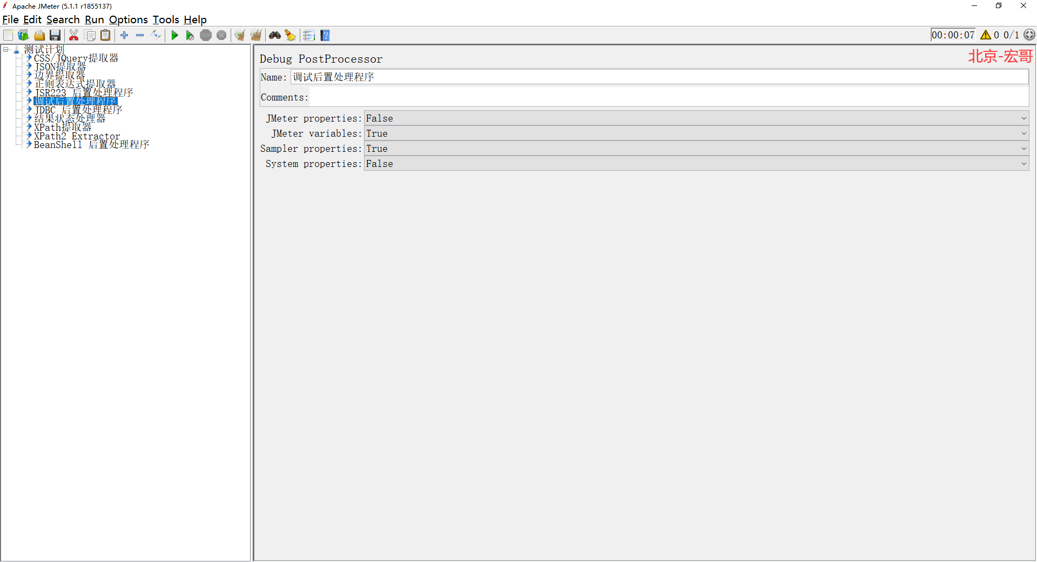Image resolution: width=1037 pixels, height=562 pixels.
Task: Select 调试后置处理程序 in tree
Action: coord(76,101)
